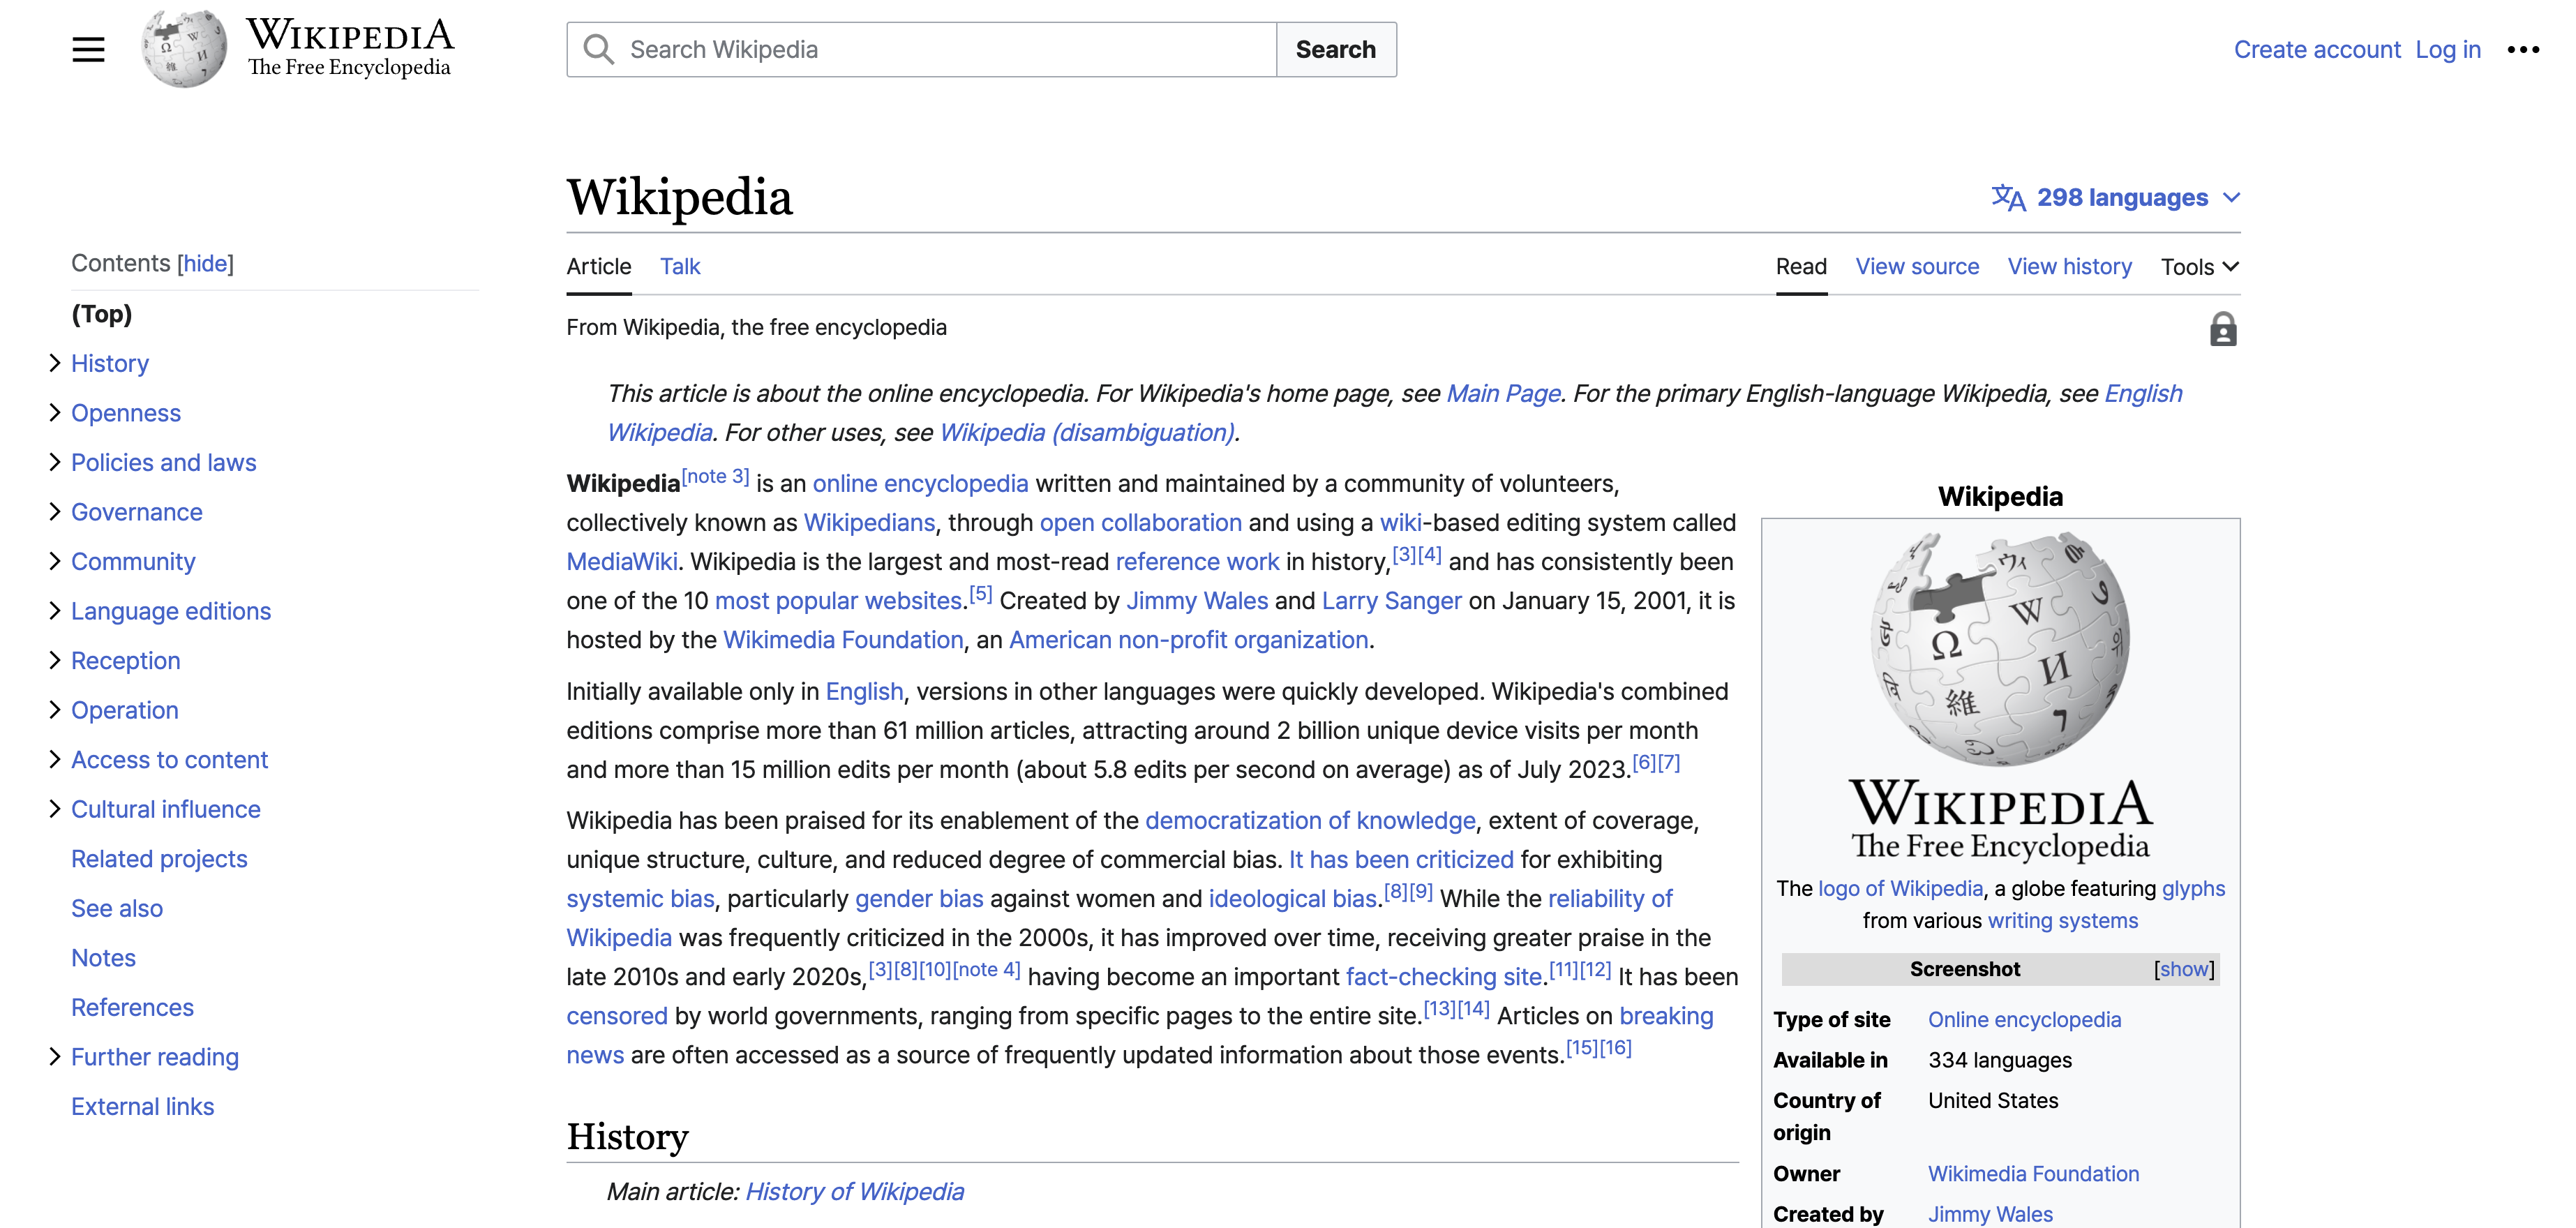The height and width of the screenshot is (1228, 2576).
Task: Show the Screenshot section in infobox
Action: click(2184, 969)
